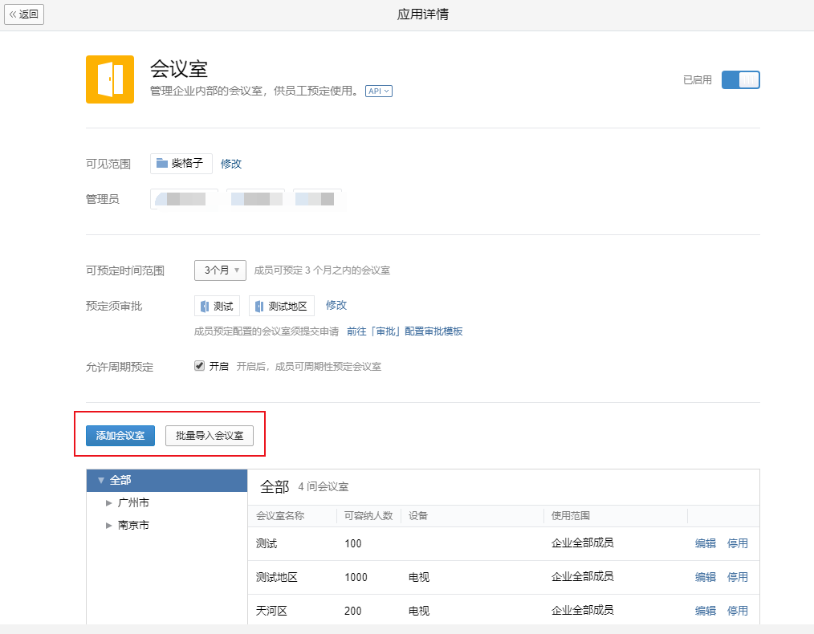This screenshot has height=634, width=814.
Task: Go back with the 返回 button
Action: pos(24,14)
